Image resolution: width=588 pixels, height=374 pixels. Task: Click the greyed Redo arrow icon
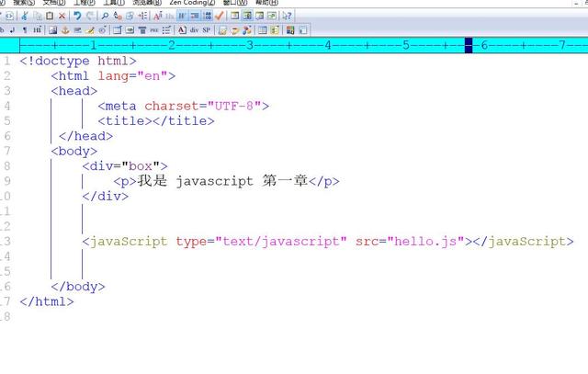tap(90, 16)
